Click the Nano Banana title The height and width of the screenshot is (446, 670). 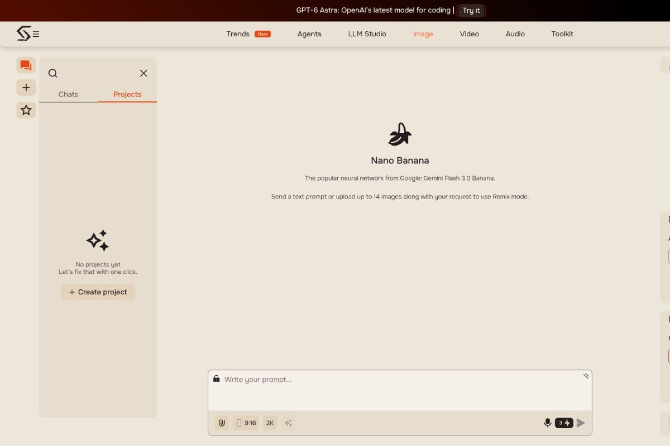click(400, 161)
